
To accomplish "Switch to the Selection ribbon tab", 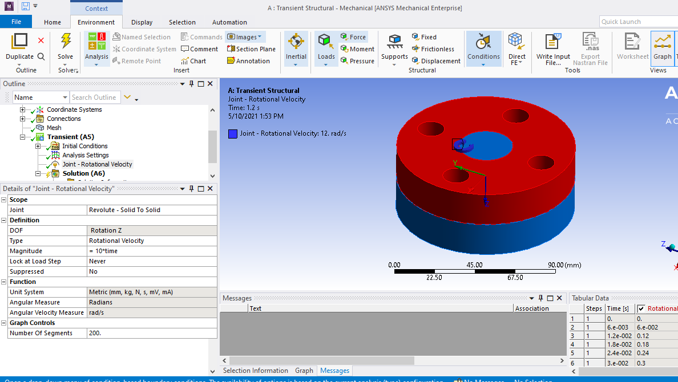I will [x=182, y=22].
